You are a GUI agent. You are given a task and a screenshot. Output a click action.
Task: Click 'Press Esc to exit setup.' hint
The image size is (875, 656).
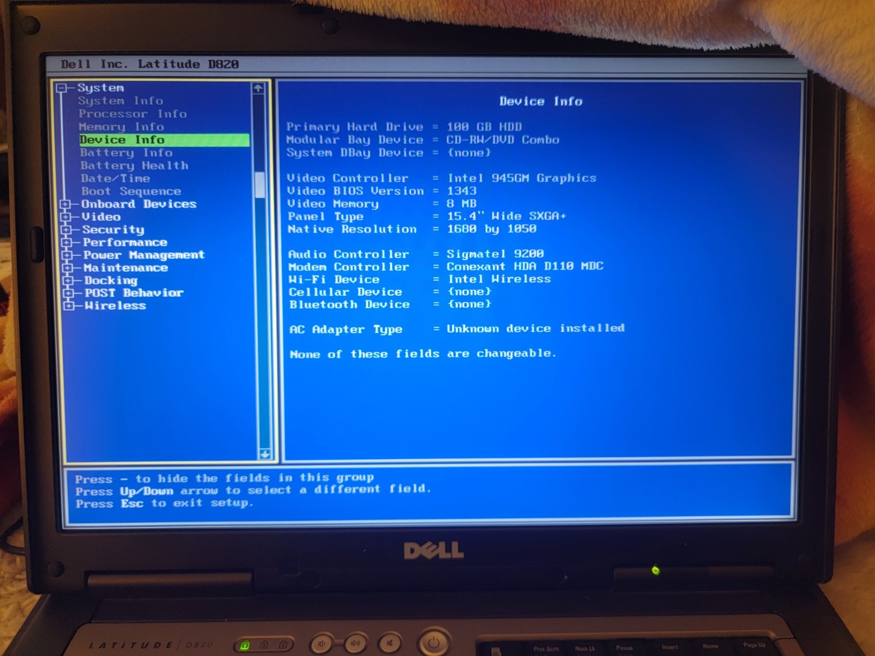click(165, 503)
